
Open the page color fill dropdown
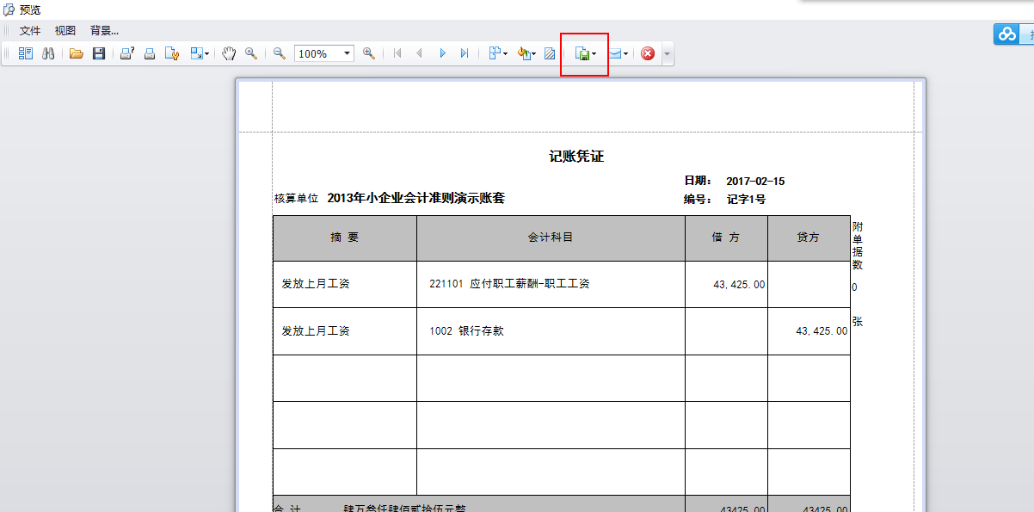(534, 54)
